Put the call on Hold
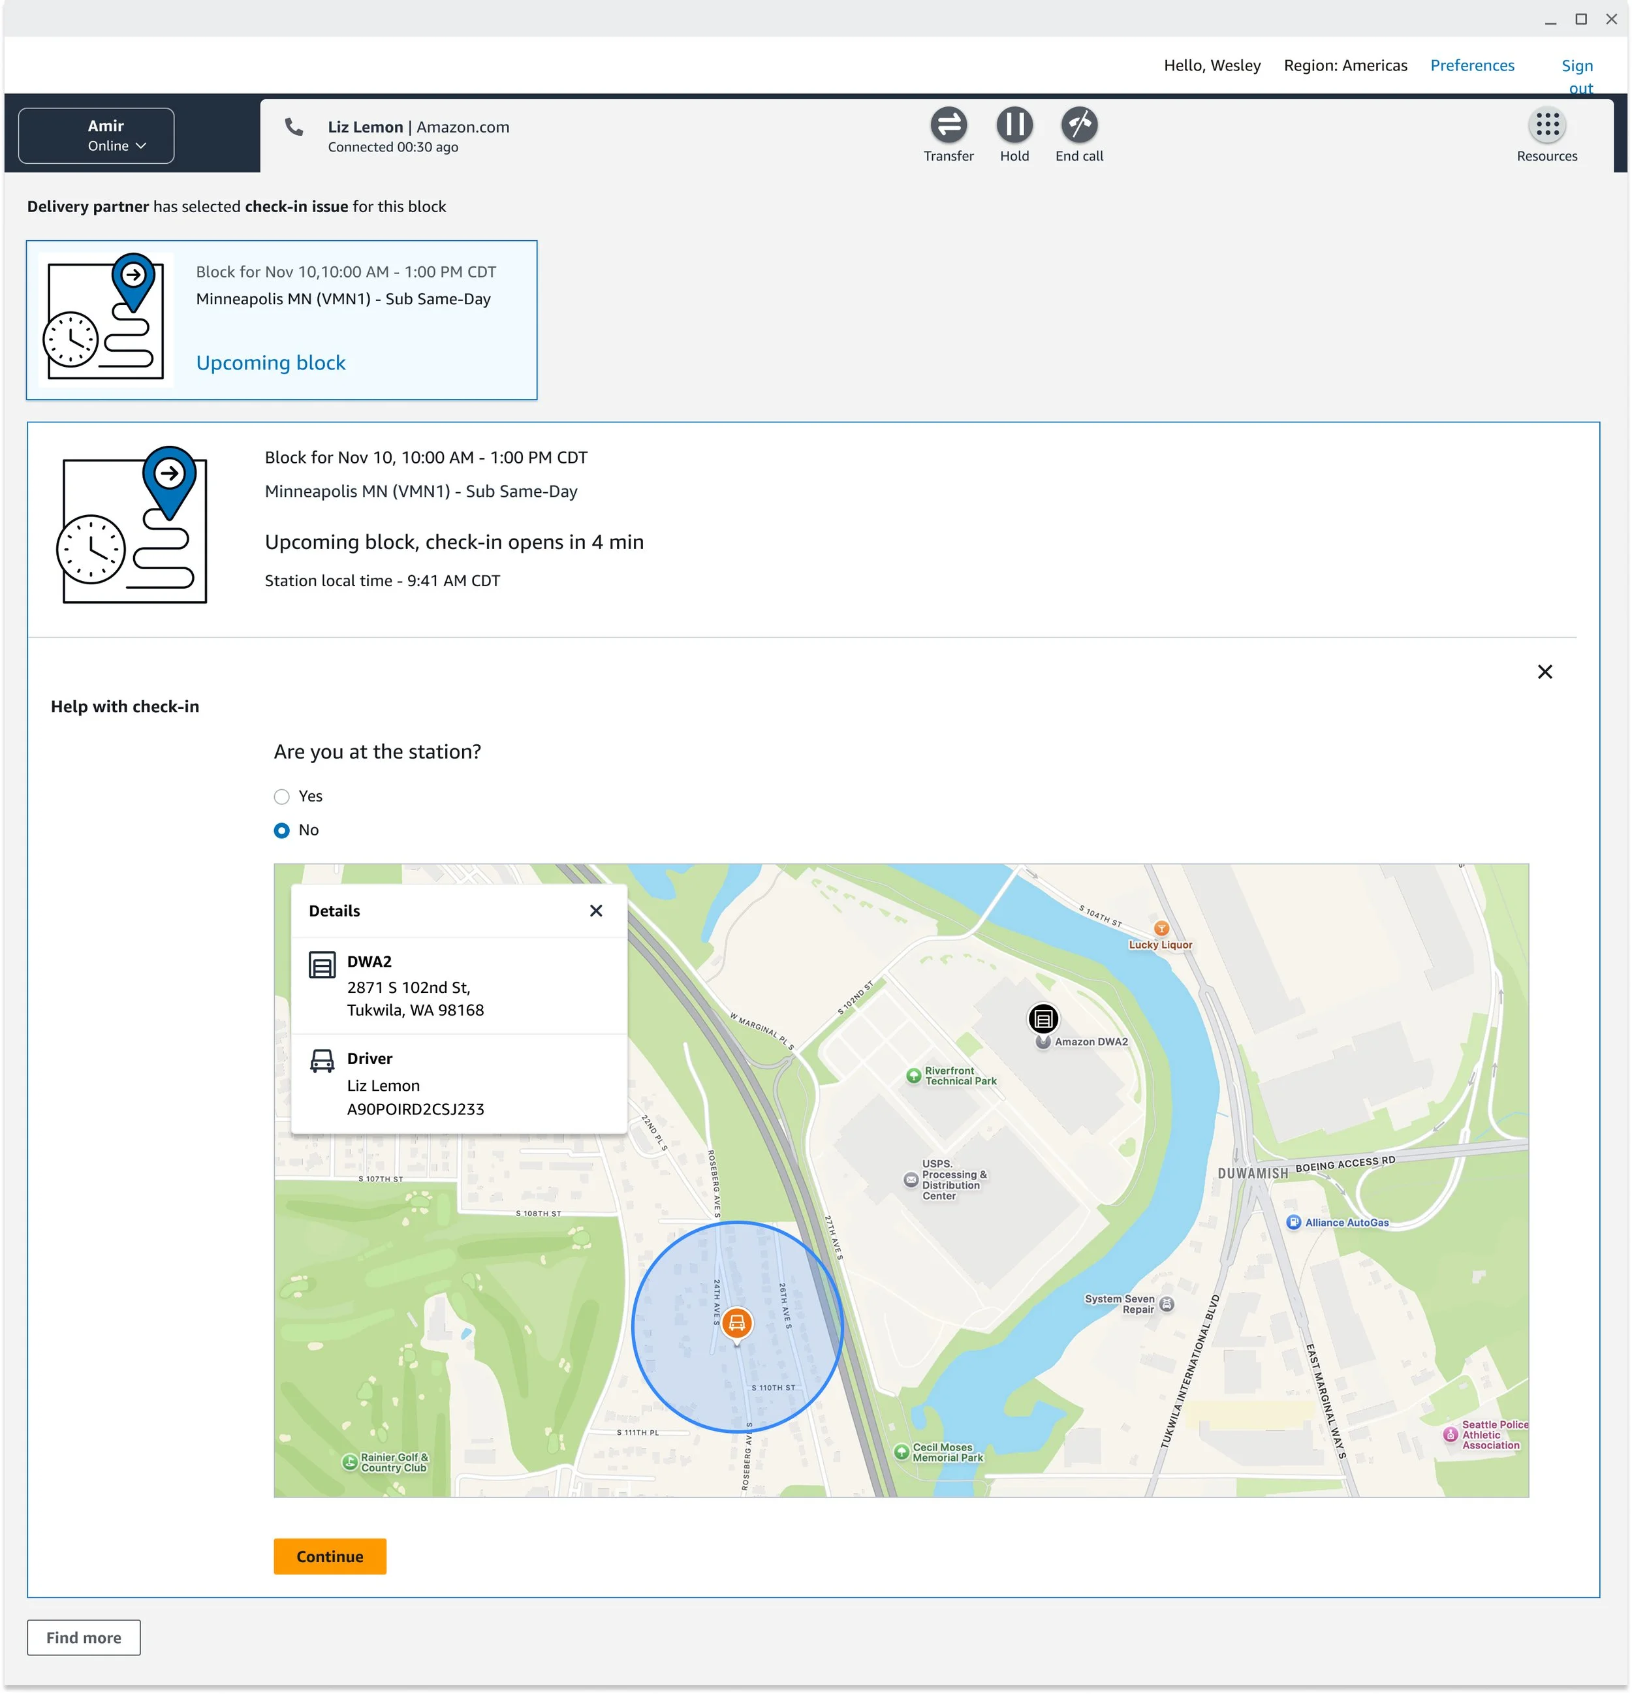Screen dimensions: 1632x1694 (x=1014, y=125)
